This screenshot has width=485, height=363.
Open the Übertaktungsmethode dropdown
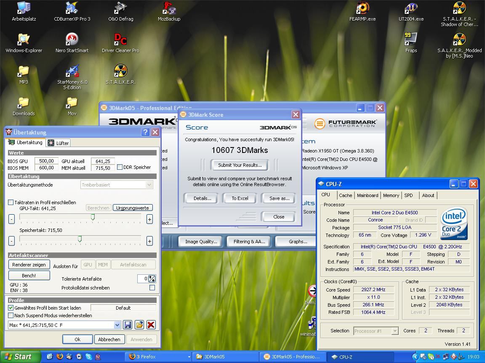coord(117,184)
